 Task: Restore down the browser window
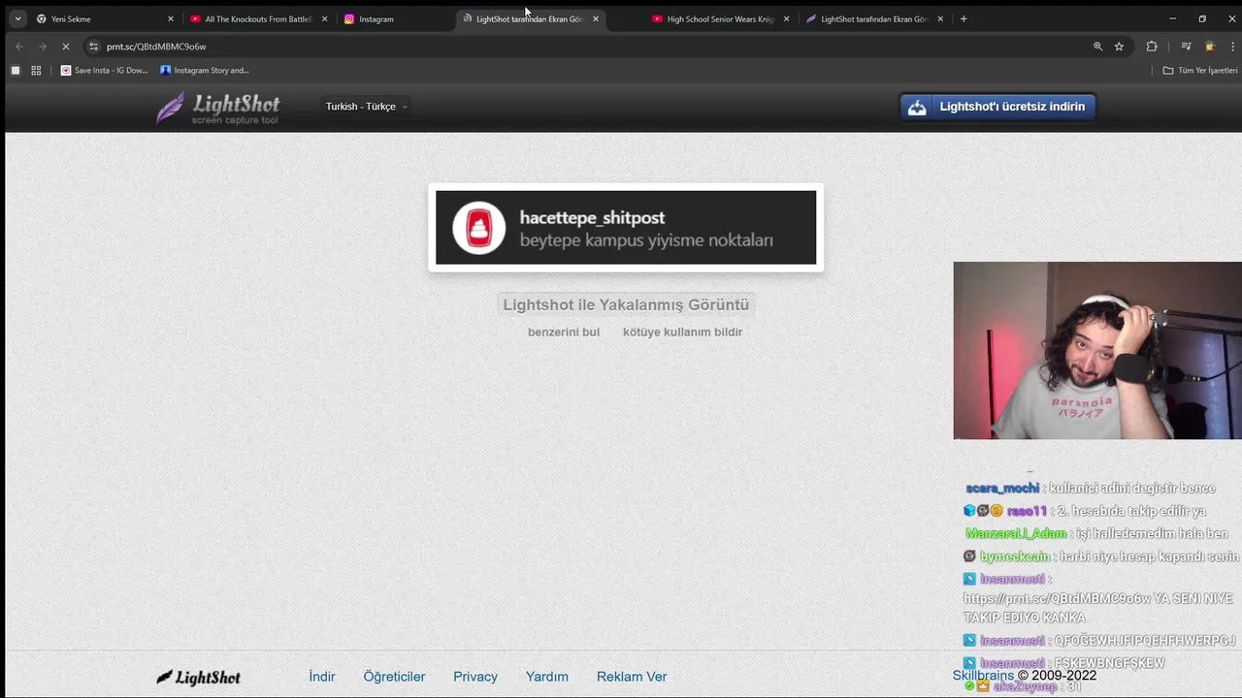[1202, 18]
